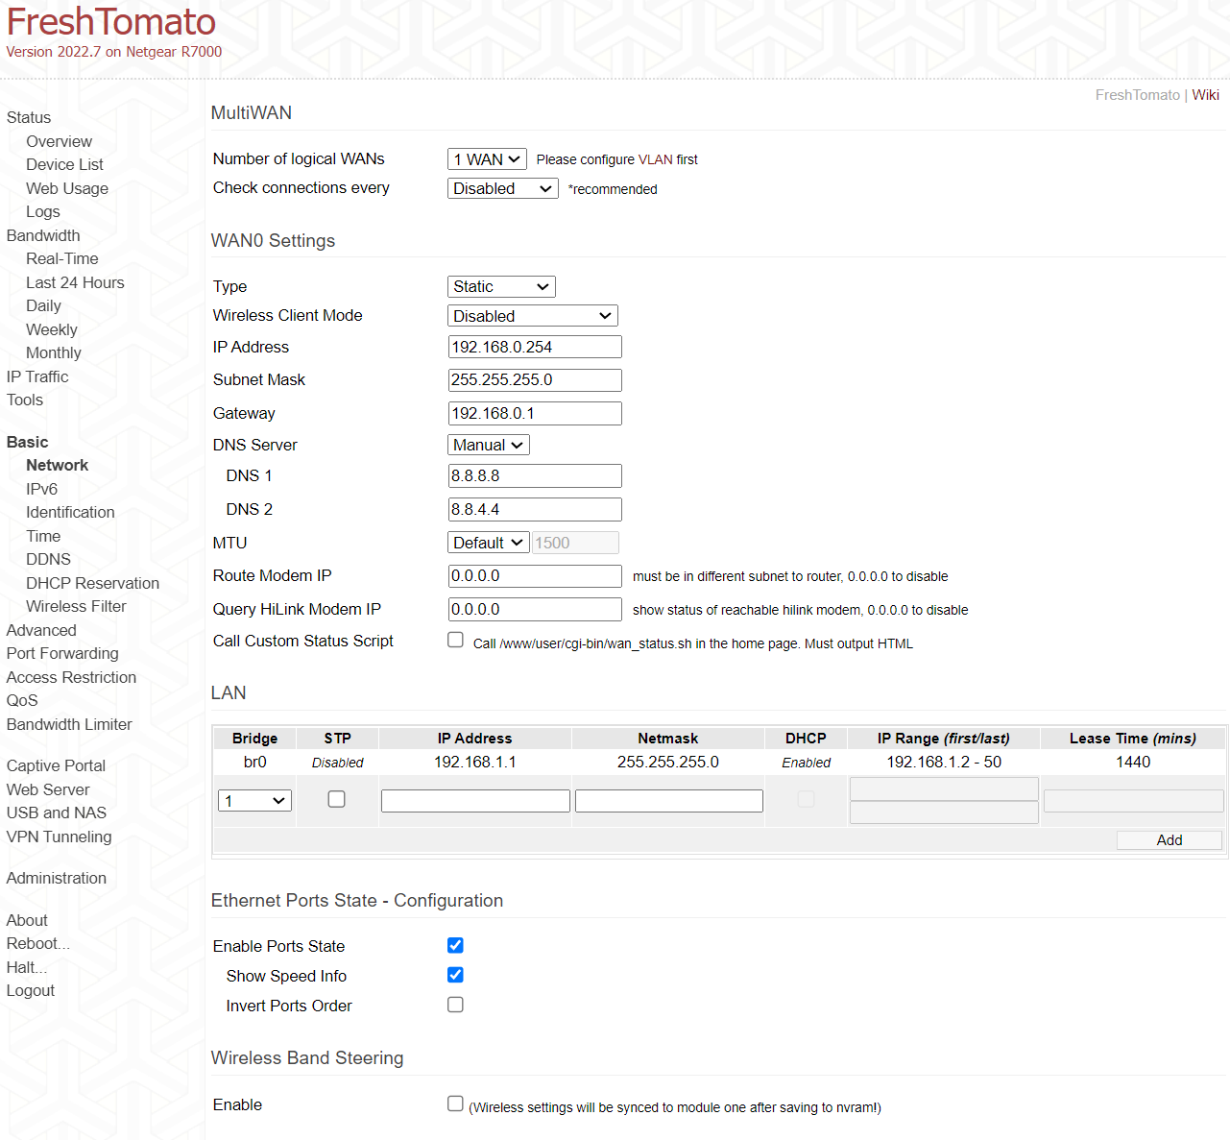Open Administration menu section
Image resolution: width=1230 pixels, height=1140 pixels.
pyautogui.click(x=57, y=878)
